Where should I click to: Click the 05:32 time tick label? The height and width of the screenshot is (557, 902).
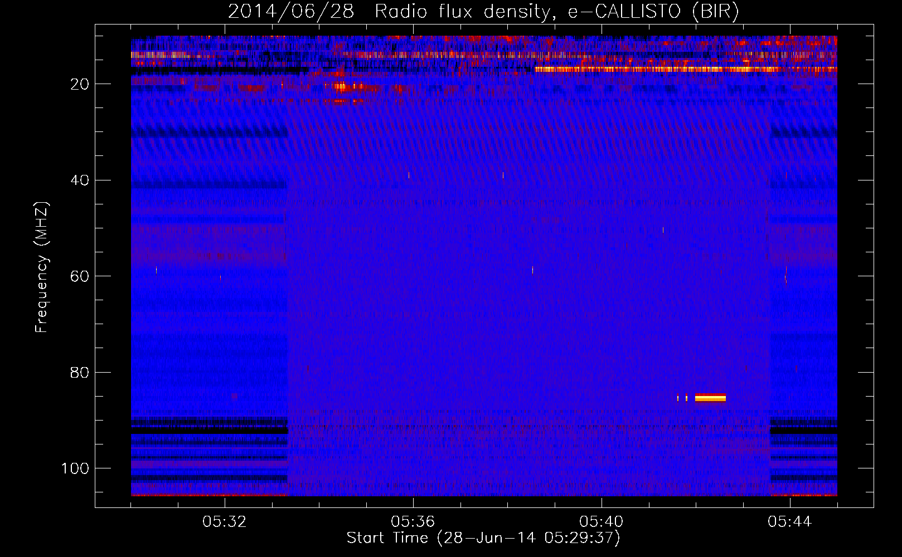pos(225,522)
